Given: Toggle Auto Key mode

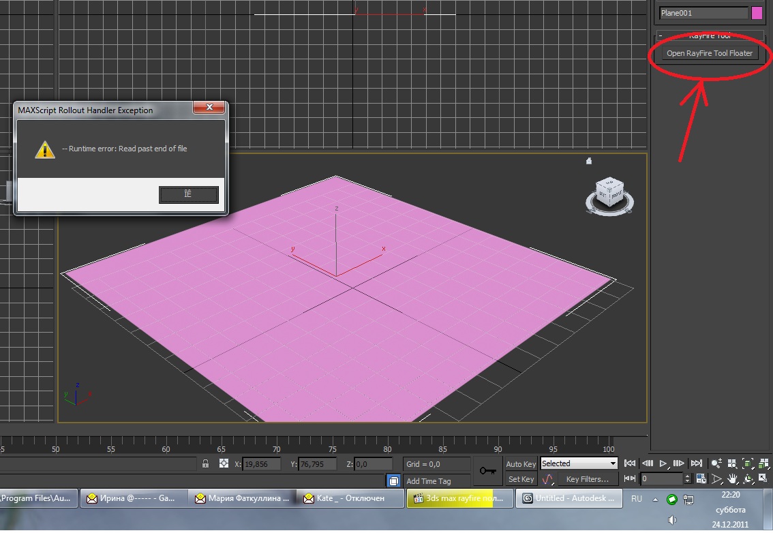Looking at the screenshot, I should pyautogui.click(x=521, y=464).
